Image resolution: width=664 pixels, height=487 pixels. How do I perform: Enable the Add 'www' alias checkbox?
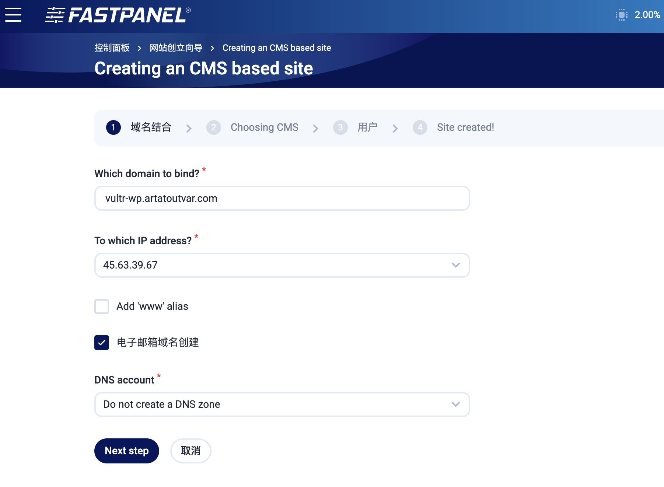tap(101, 306)
